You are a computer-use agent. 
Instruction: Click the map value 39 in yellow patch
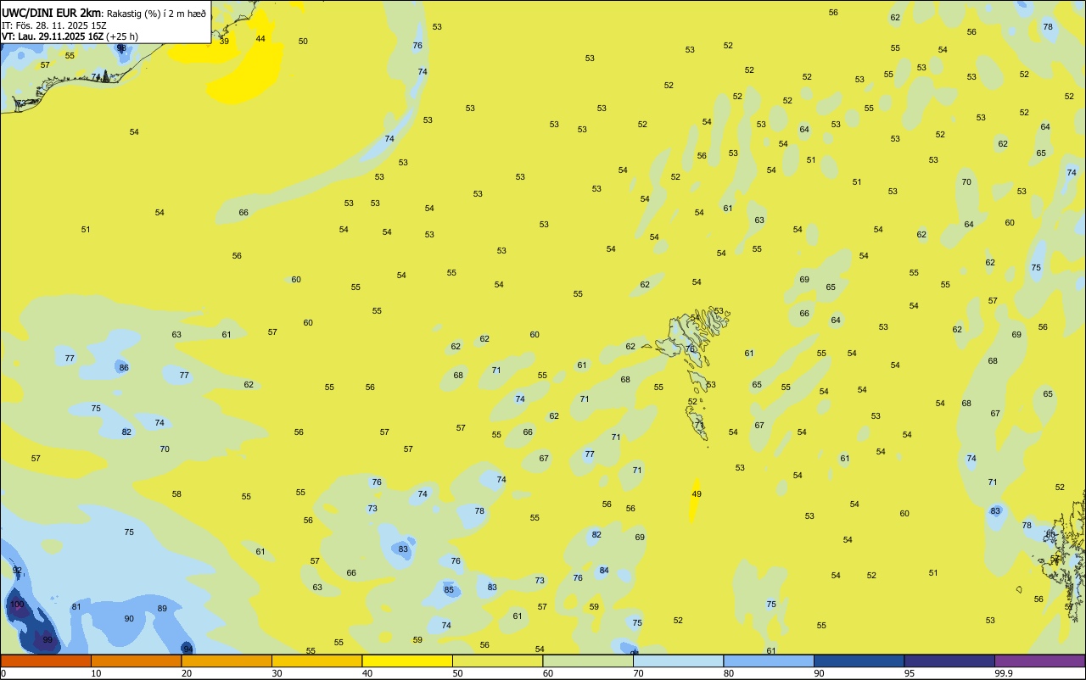[x=224, y=41]
